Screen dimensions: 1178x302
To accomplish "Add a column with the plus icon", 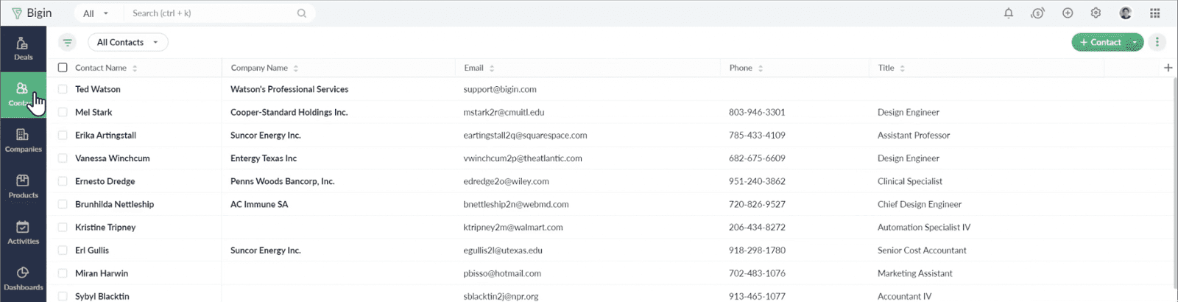I will [x=1168, y=68].
